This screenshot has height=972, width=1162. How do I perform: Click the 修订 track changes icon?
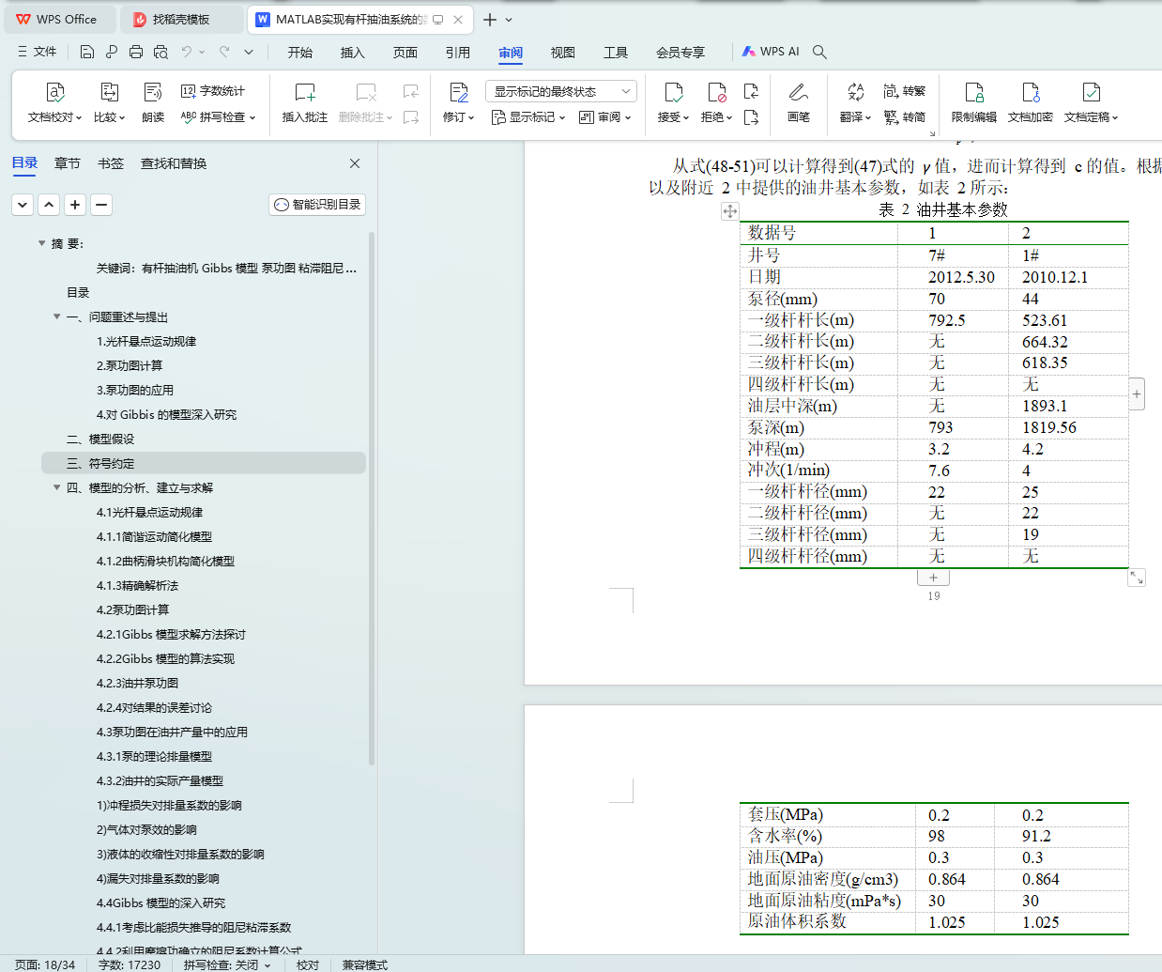click(x=459, y=92)
